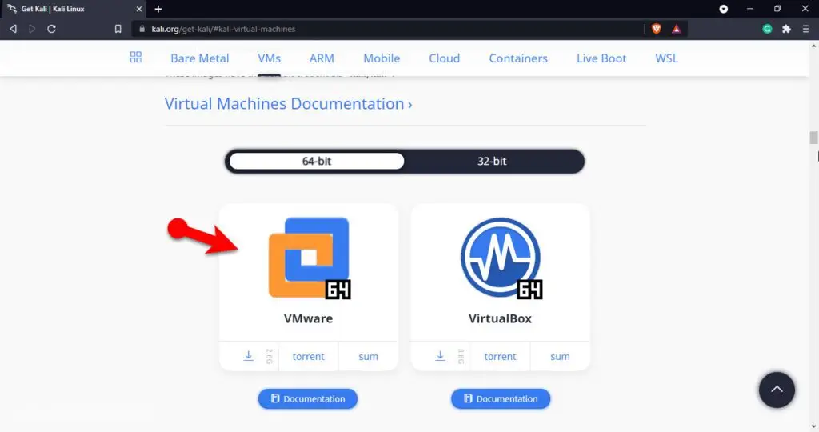Expand the Virtual Machines Documentation link
This screenshot has height=432, width=819.
click(288, 104)
